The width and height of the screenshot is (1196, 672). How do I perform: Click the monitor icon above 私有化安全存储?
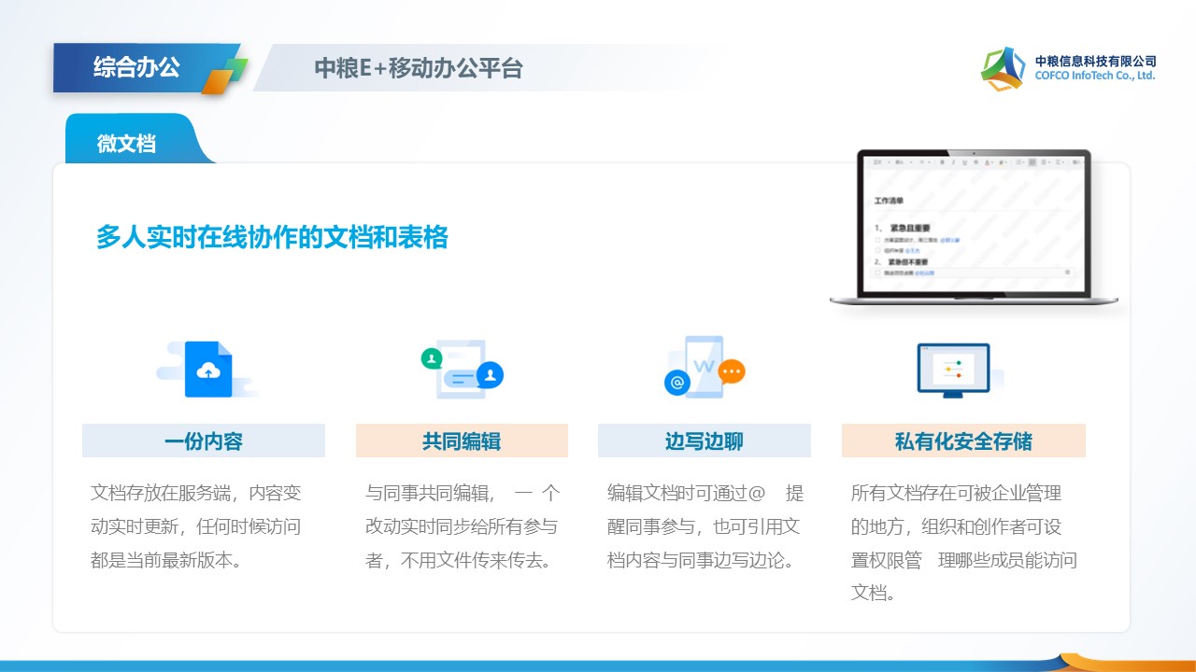point(953,370)
